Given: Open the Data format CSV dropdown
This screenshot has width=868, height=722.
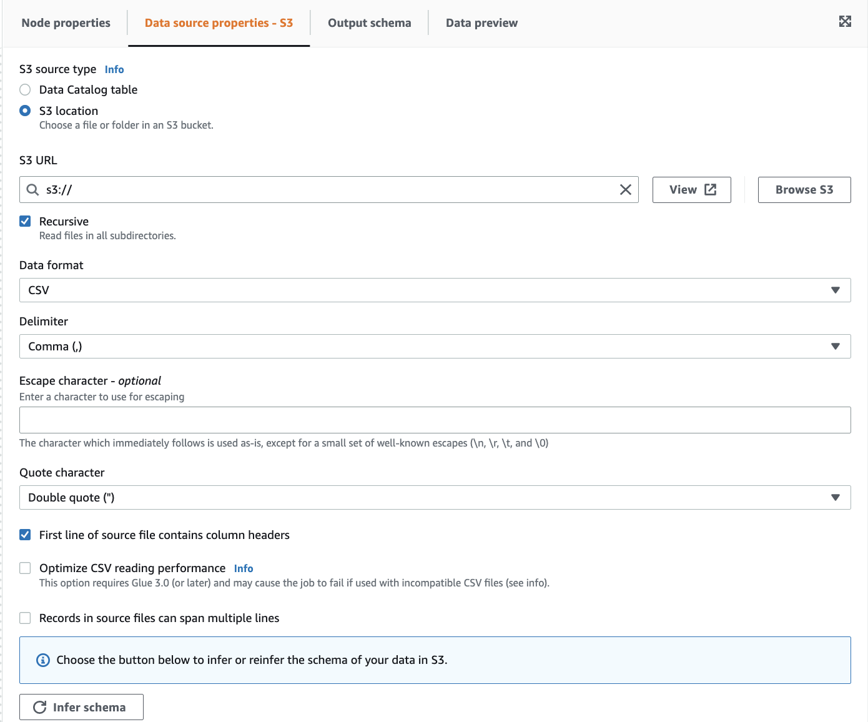Looking at the screenshot, I should pyautogui.click(x=435, y=290).
